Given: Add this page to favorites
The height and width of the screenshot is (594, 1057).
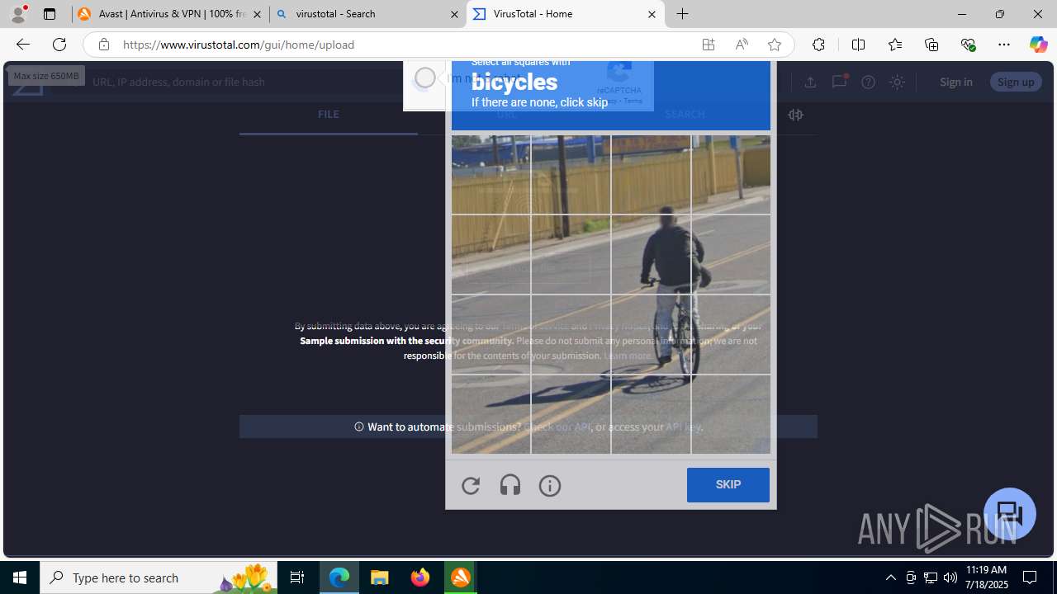Looking at the screenshot, I should 774,45.
